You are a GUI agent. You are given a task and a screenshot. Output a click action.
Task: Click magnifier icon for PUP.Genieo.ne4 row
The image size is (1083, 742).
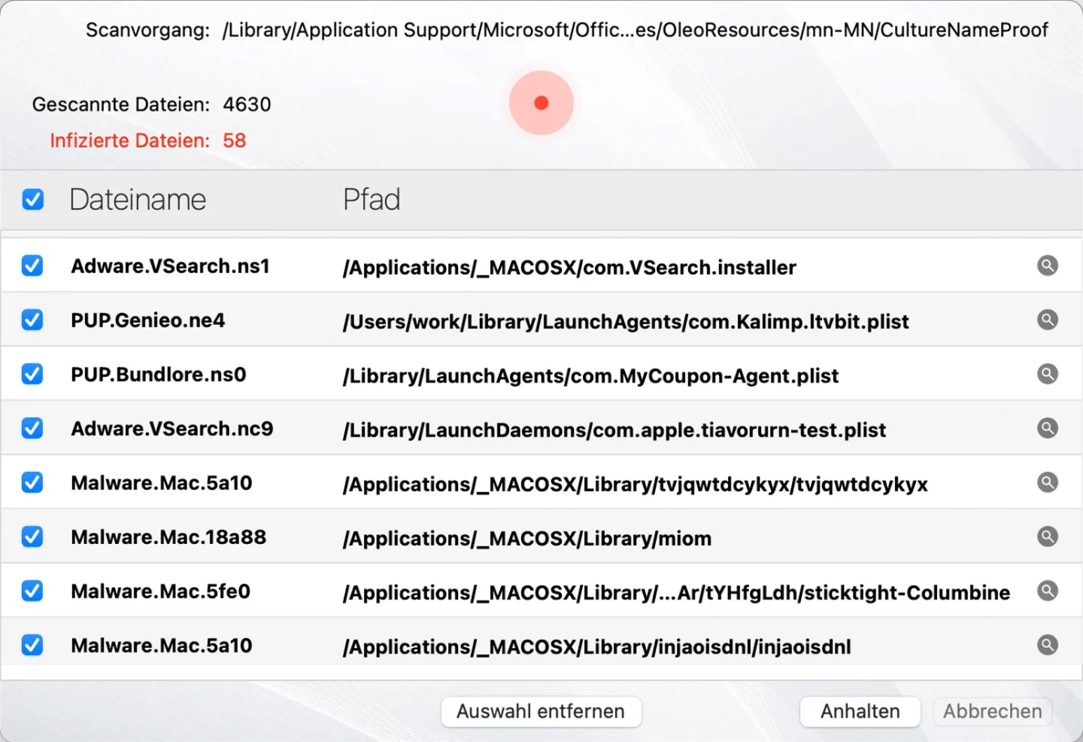point(1048,320)
